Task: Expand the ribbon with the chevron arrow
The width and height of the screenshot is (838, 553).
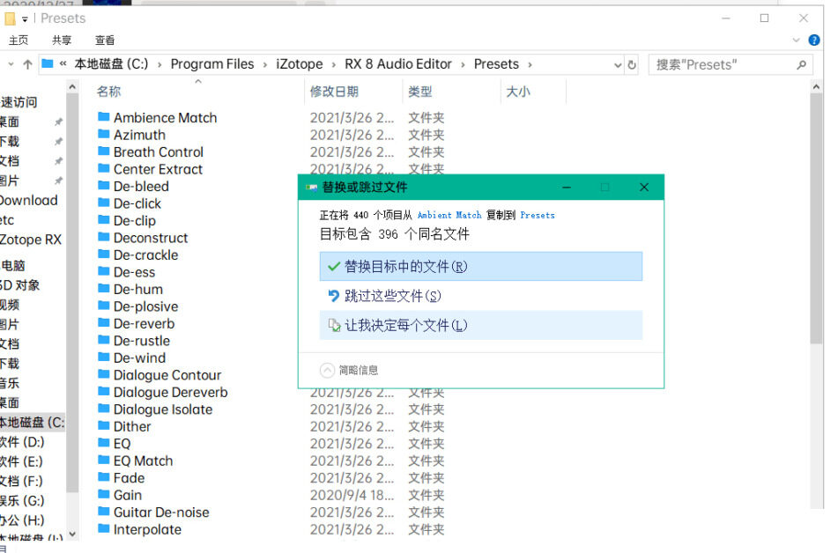Action: coord(799,40)
